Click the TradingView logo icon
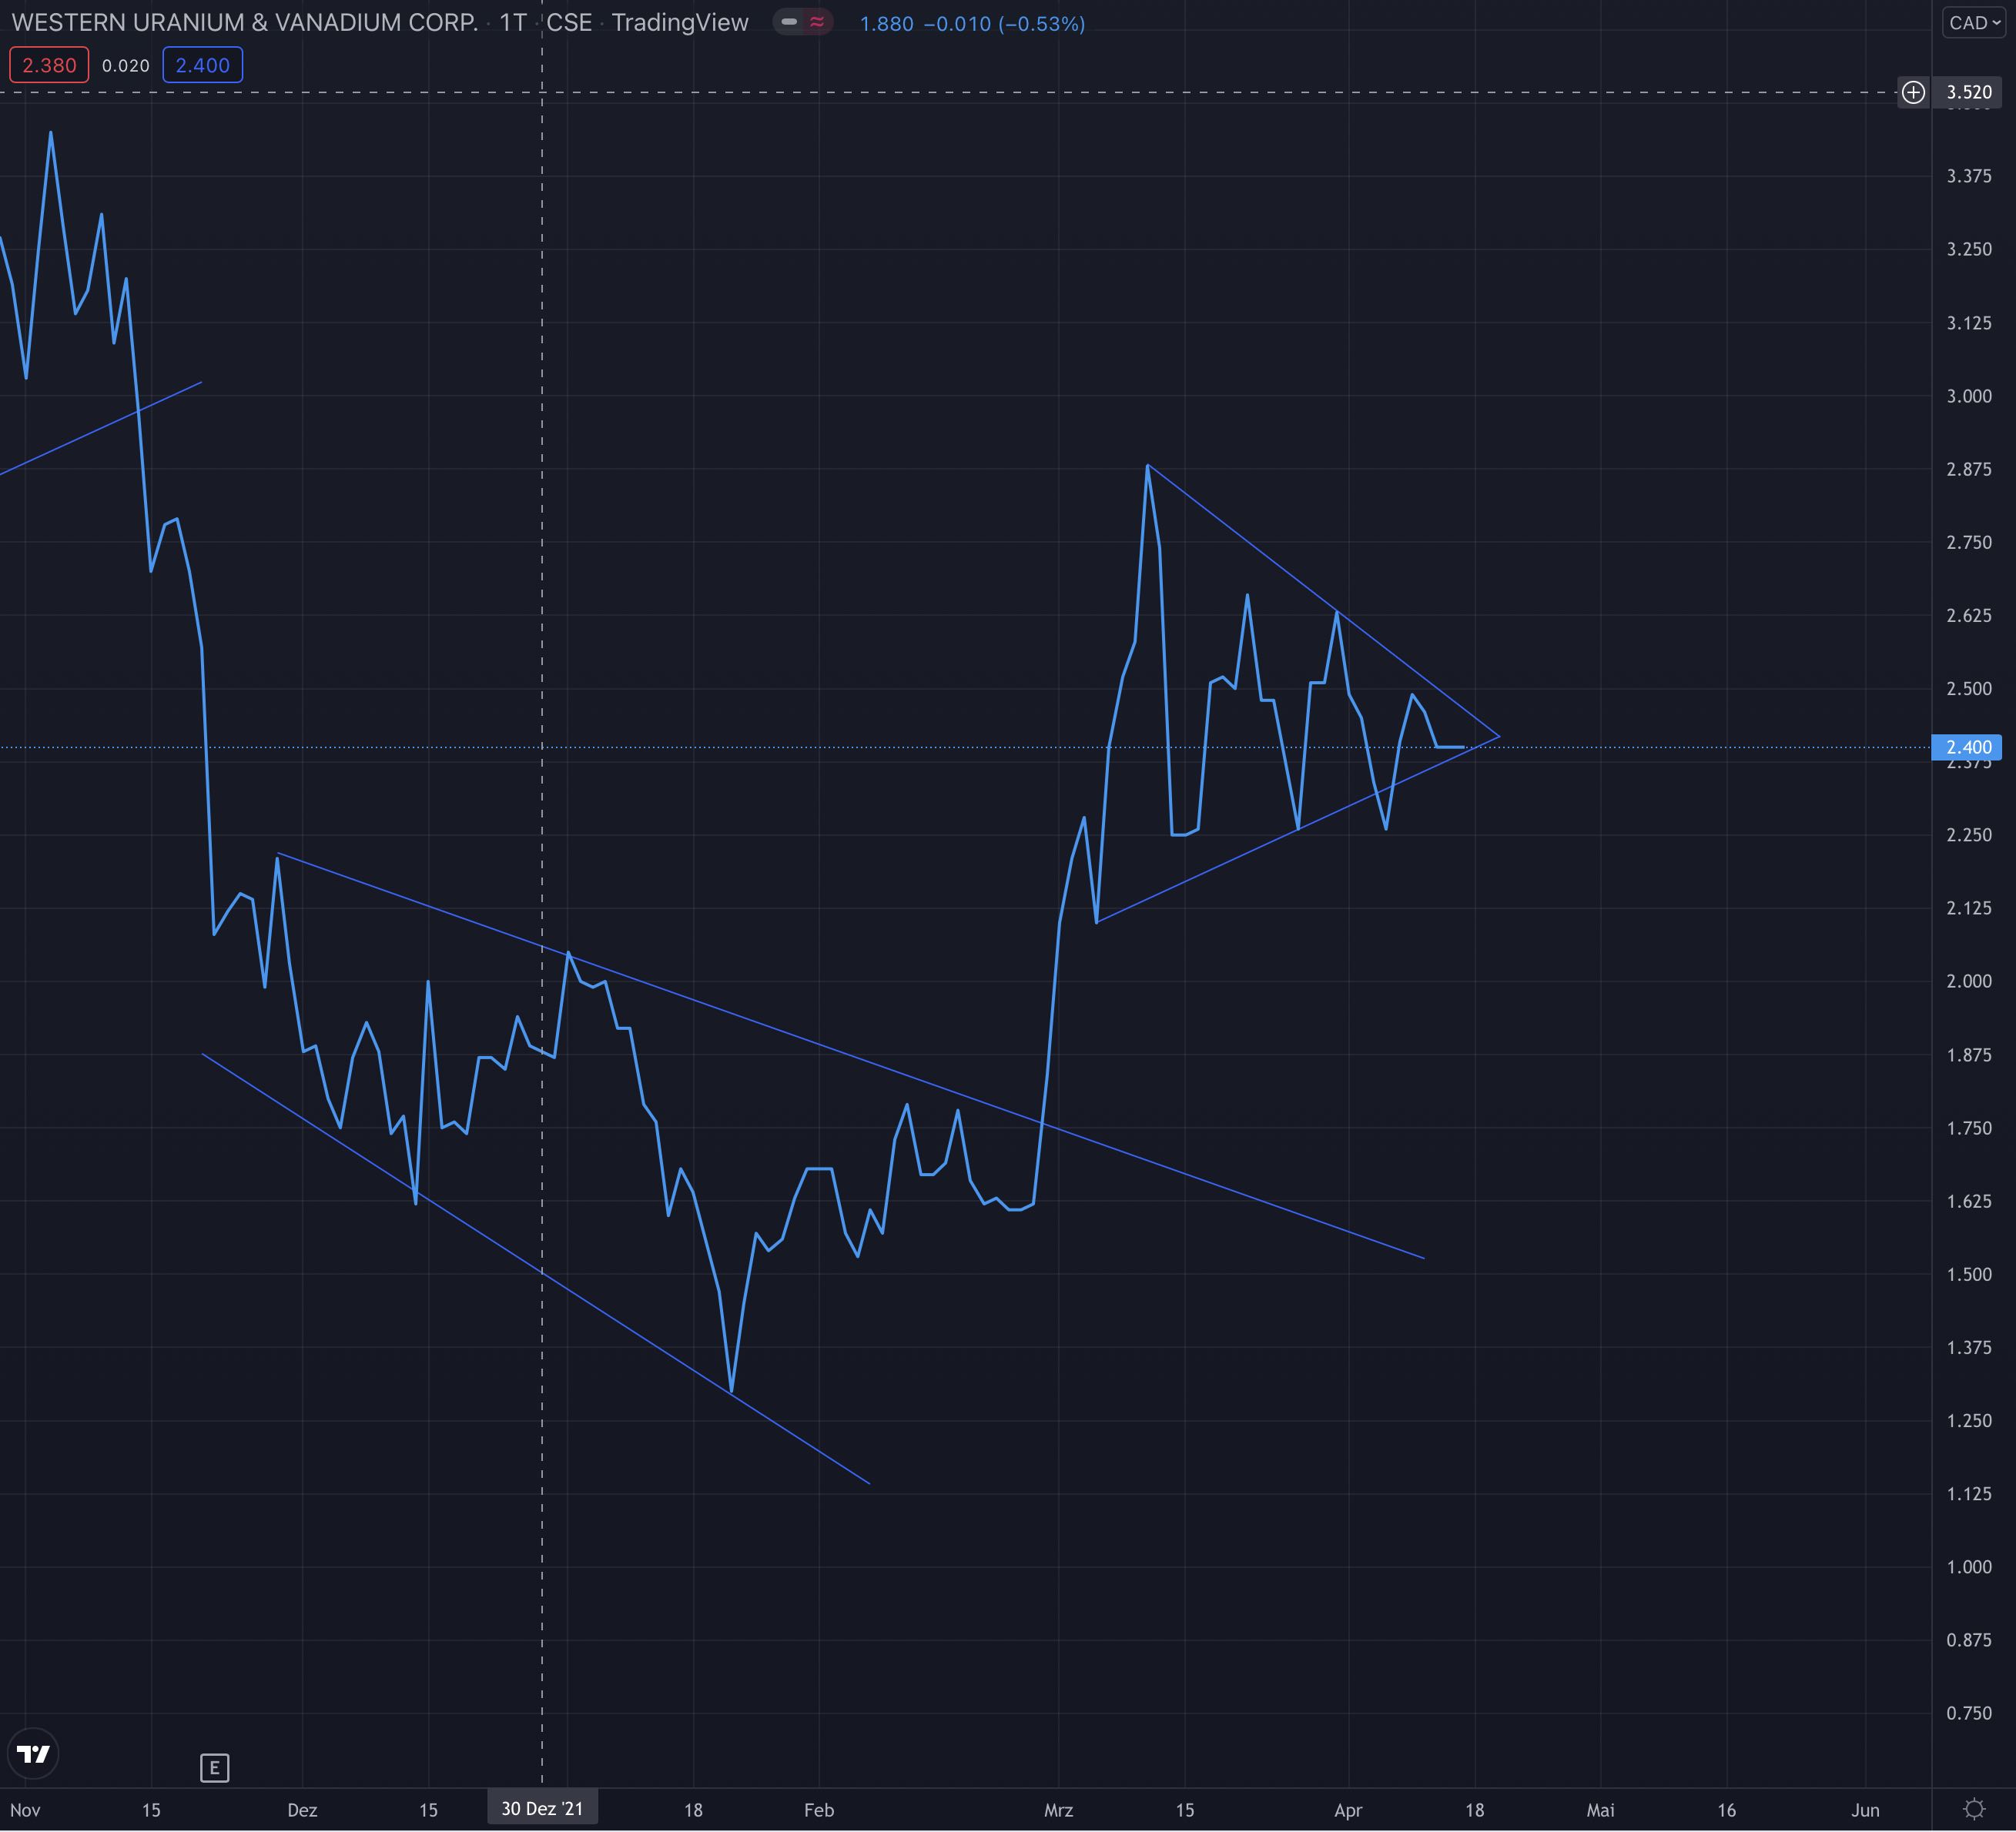This screenshot has width=2016, height=1832. (33, 1754)
